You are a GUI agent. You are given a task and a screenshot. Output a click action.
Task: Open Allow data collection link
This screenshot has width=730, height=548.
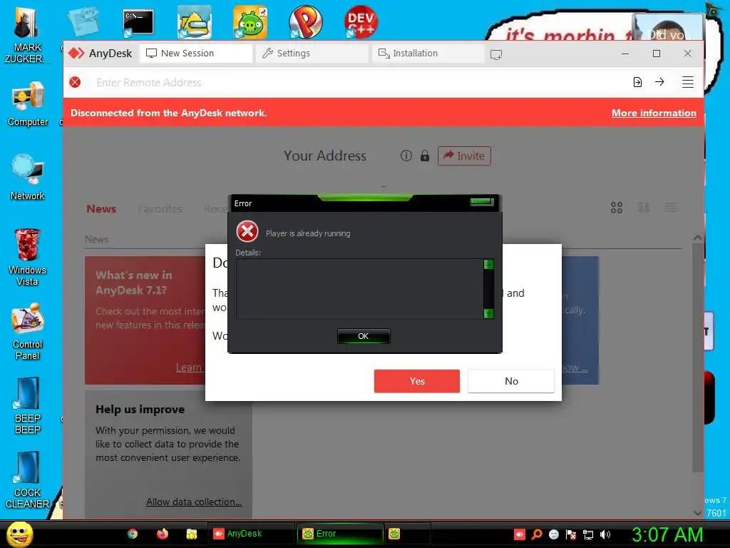[x=194, y=502]
